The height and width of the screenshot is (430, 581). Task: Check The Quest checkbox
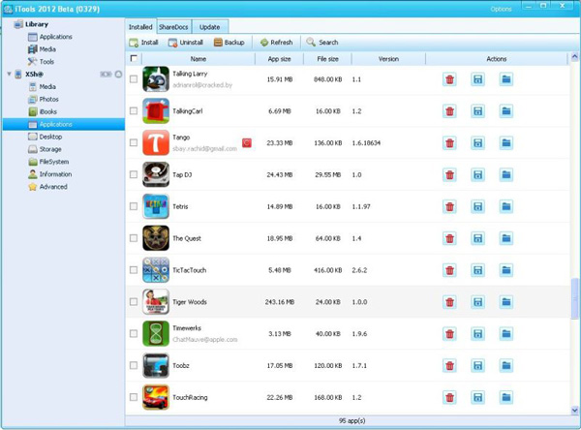coord(134,238)
